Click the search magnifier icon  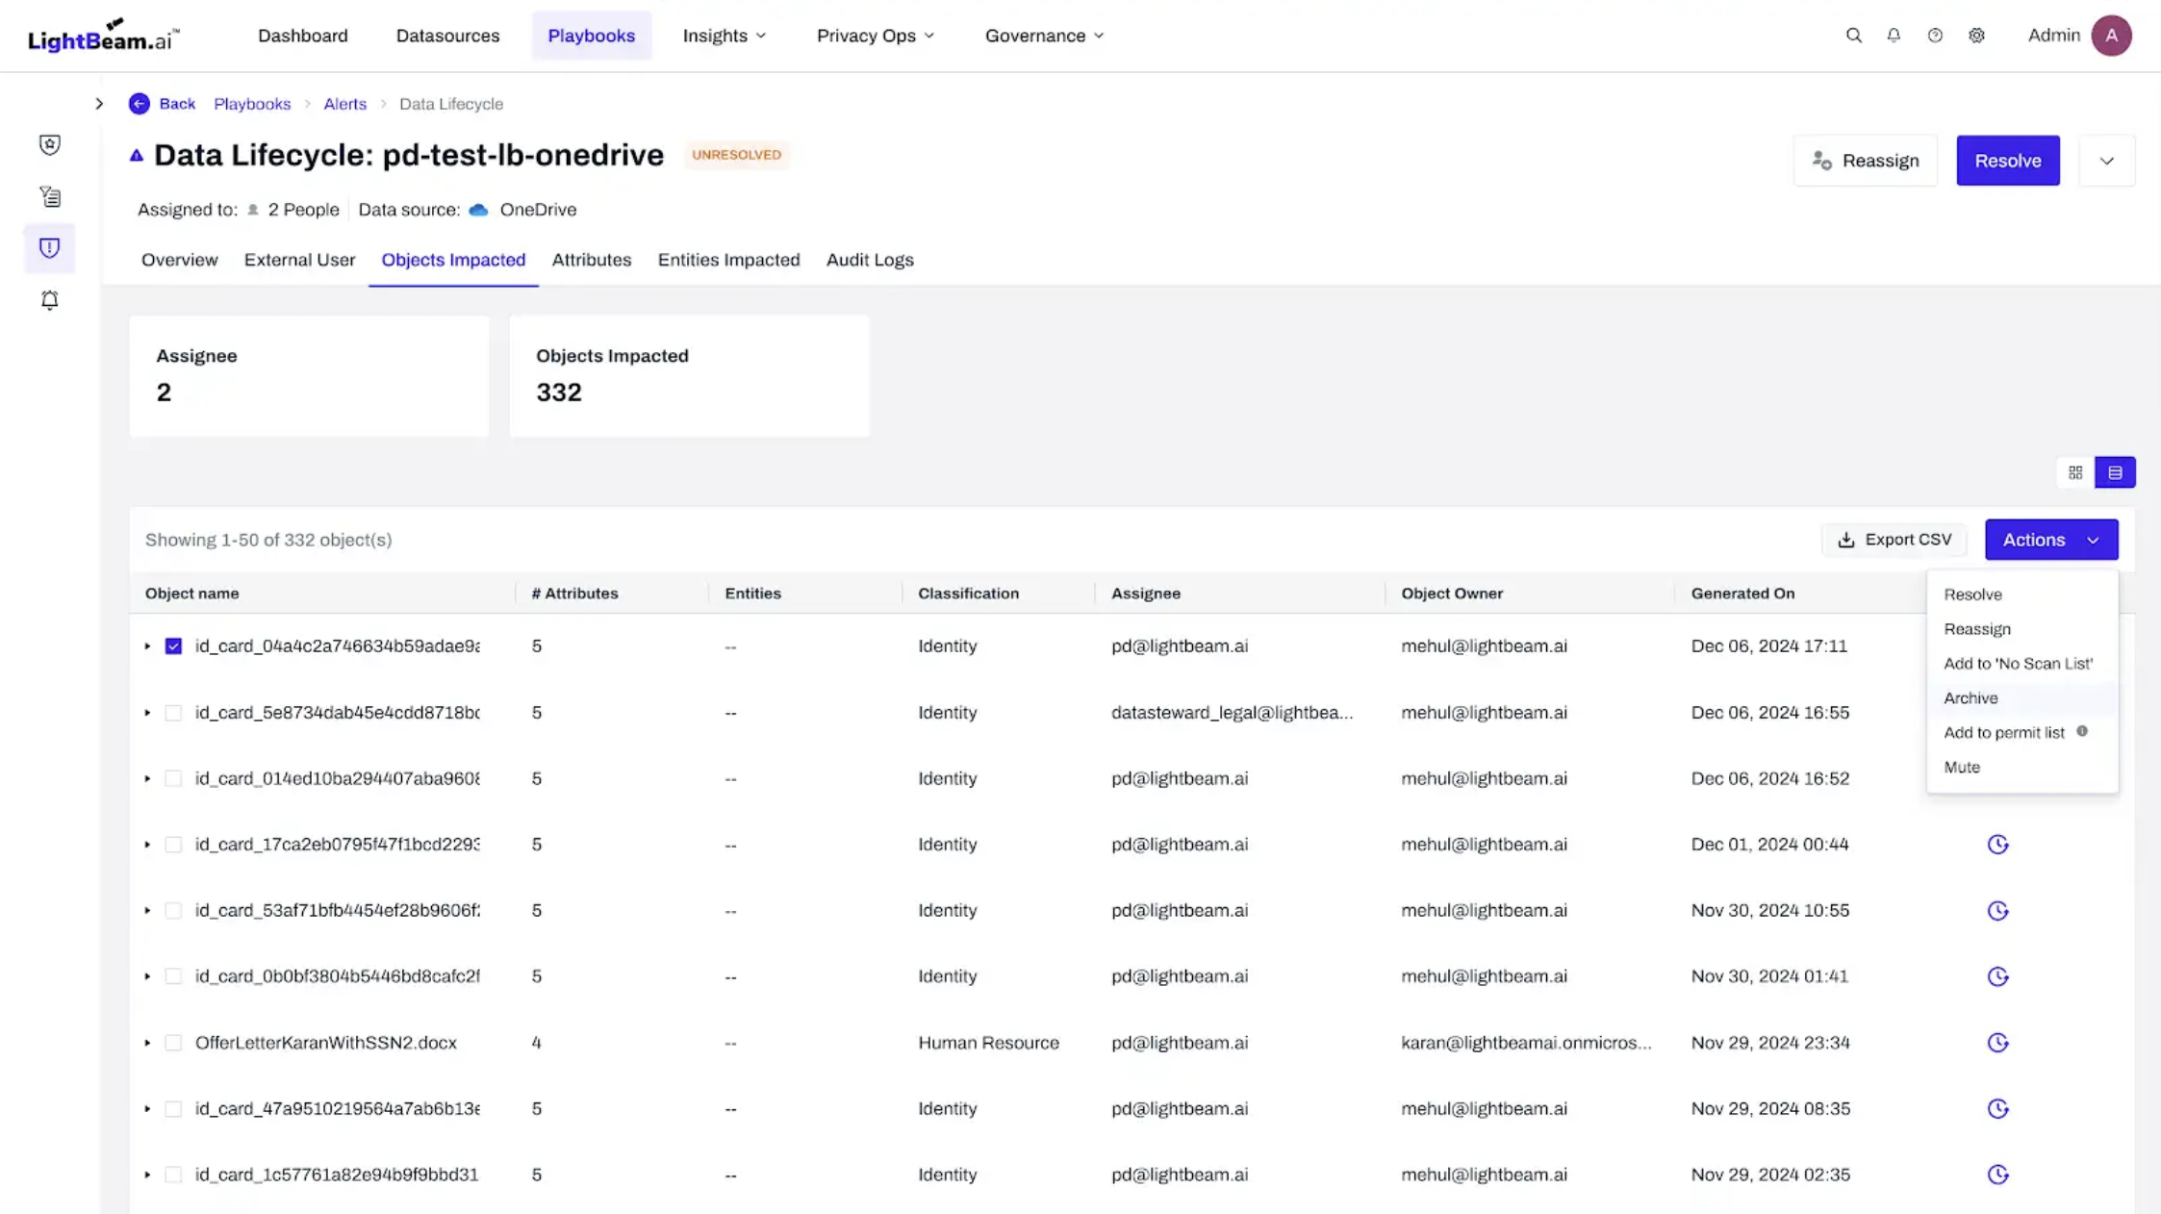point(1853,36)
